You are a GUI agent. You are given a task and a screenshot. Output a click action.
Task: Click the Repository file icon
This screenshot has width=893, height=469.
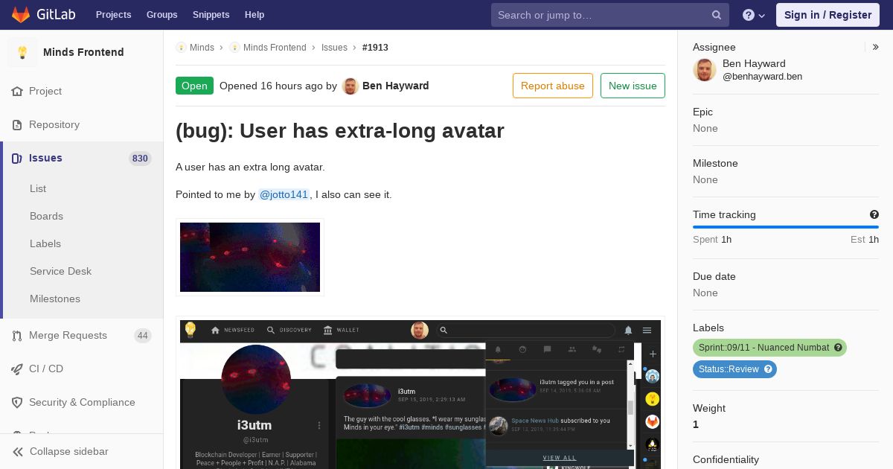click(17, 124)
